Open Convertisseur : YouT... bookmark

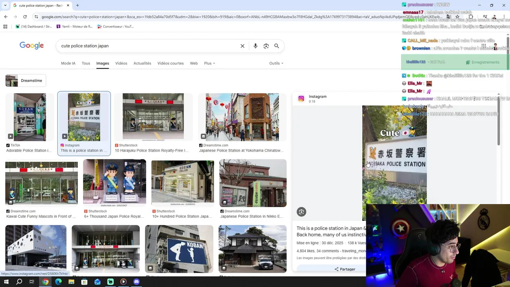click(x=116, y=27)
